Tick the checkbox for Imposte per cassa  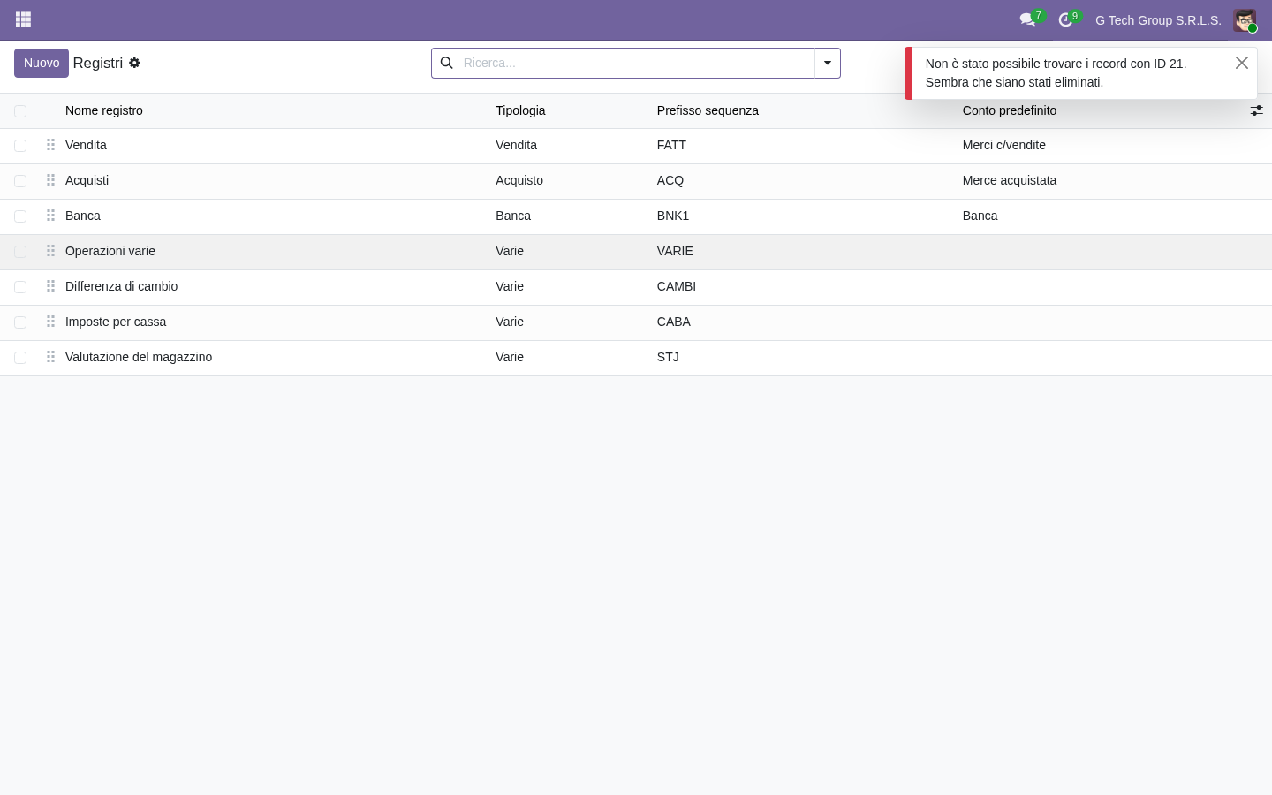[20, 322]
